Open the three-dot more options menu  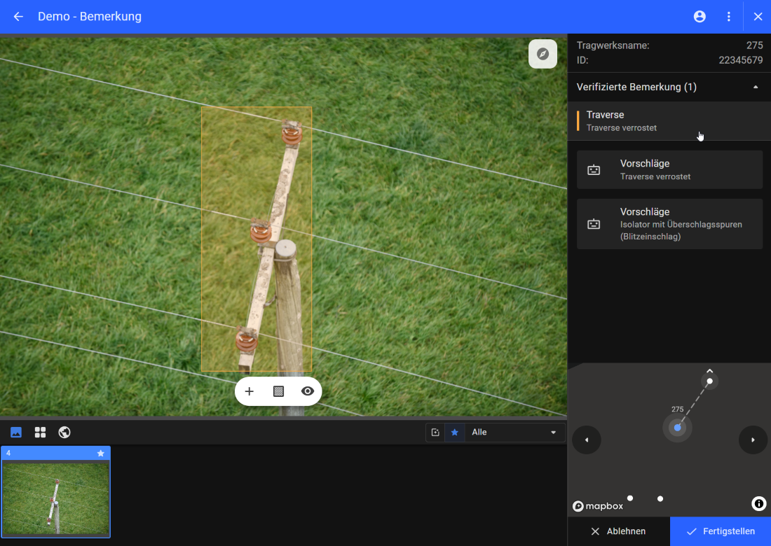pyautogui.click(x=729, y=16)
